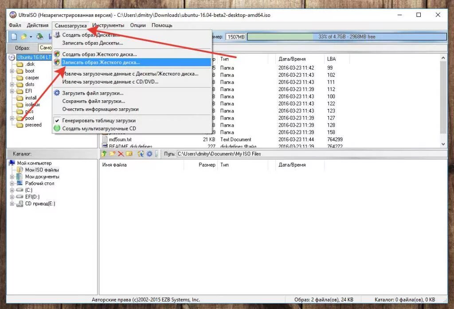Select the Ubuntu 16.04 disc root node
Image resolution: width=454 pixels, height=309 pixels.
[x=34, y=57]
